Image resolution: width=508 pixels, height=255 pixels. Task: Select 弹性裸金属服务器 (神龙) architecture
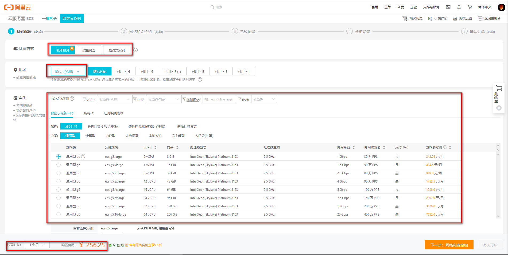click(x=147, y=127)
